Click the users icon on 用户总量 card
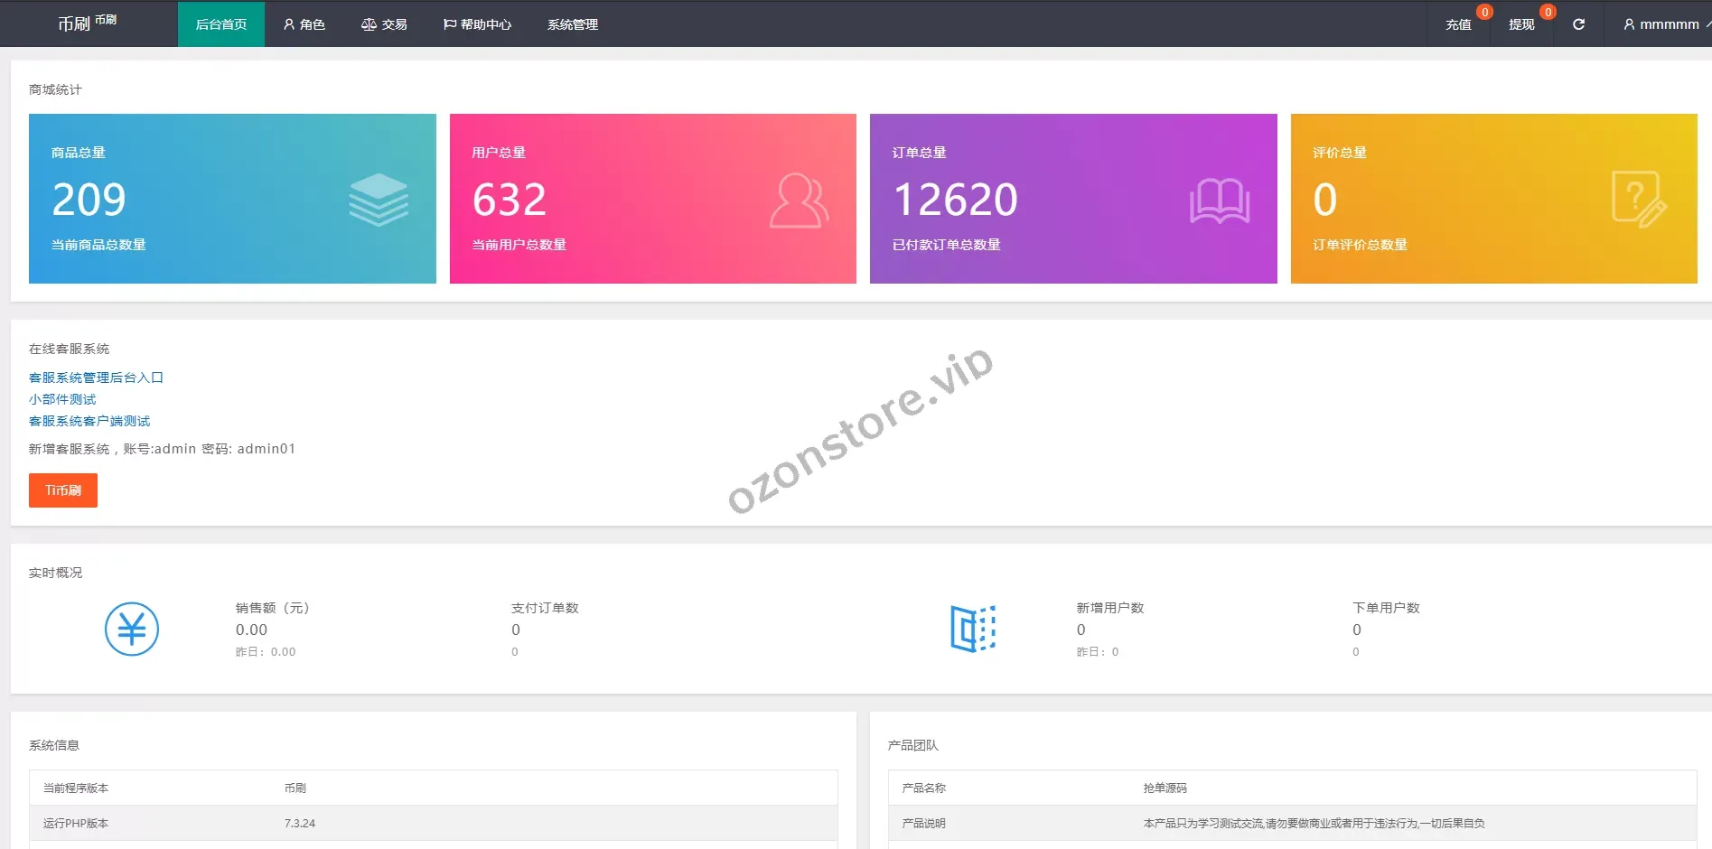Viewport: 1712px width, 849px height. tap(799, 201)
